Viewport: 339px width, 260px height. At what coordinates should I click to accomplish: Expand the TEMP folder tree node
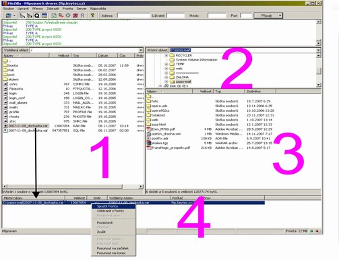point(166,64)
